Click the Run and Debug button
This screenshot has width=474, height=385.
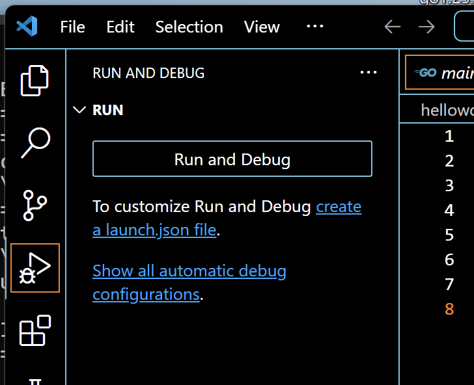point(232,159)
